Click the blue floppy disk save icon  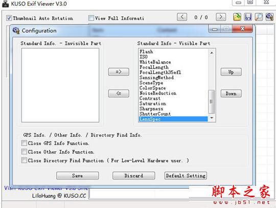coord(248,17)
